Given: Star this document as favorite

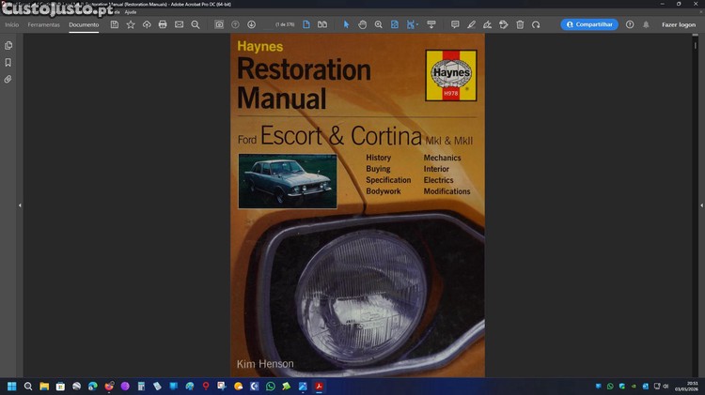Looking at the screenshot, I should [x=131, y=24].
